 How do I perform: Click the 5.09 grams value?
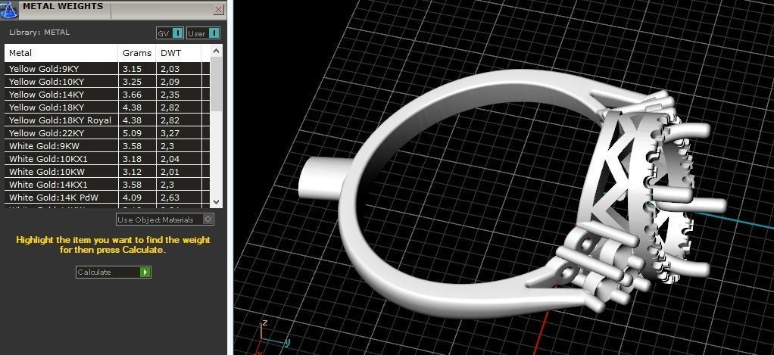pyautogui.click(x=132, y=133)
